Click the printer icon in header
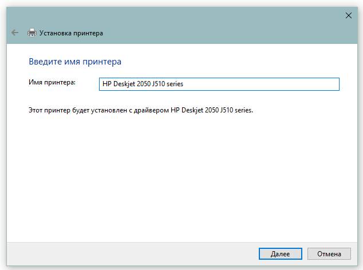The width and height of the screenshot is (363, 270). pyautogui.click(x=32, y=33)
